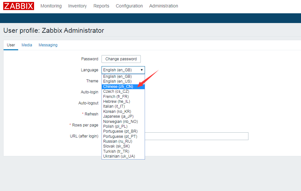
Task: Choose Portuguese (pt_PT) language option
Action: (x=123, y=137)
